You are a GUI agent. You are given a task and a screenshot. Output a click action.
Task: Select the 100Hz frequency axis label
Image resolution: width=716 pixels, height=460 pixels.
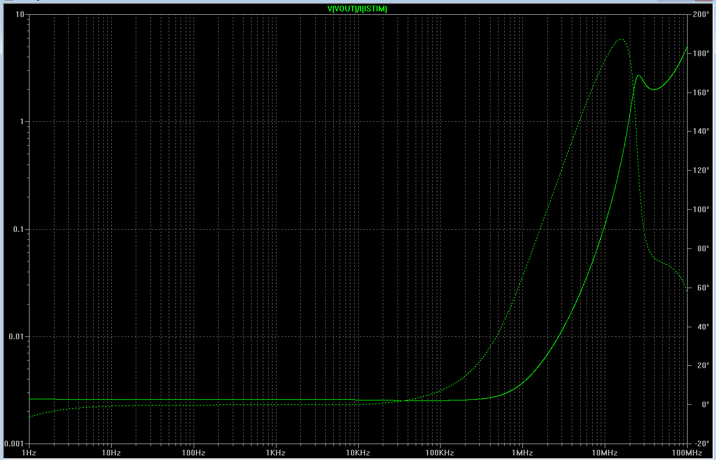(x=194, y=453)
